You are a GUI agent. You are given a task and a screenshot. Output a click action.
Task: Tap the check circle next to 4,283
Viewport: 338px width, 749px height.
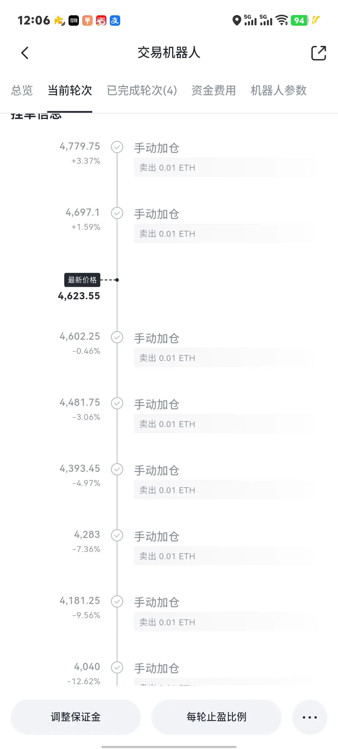pos(117,535)
